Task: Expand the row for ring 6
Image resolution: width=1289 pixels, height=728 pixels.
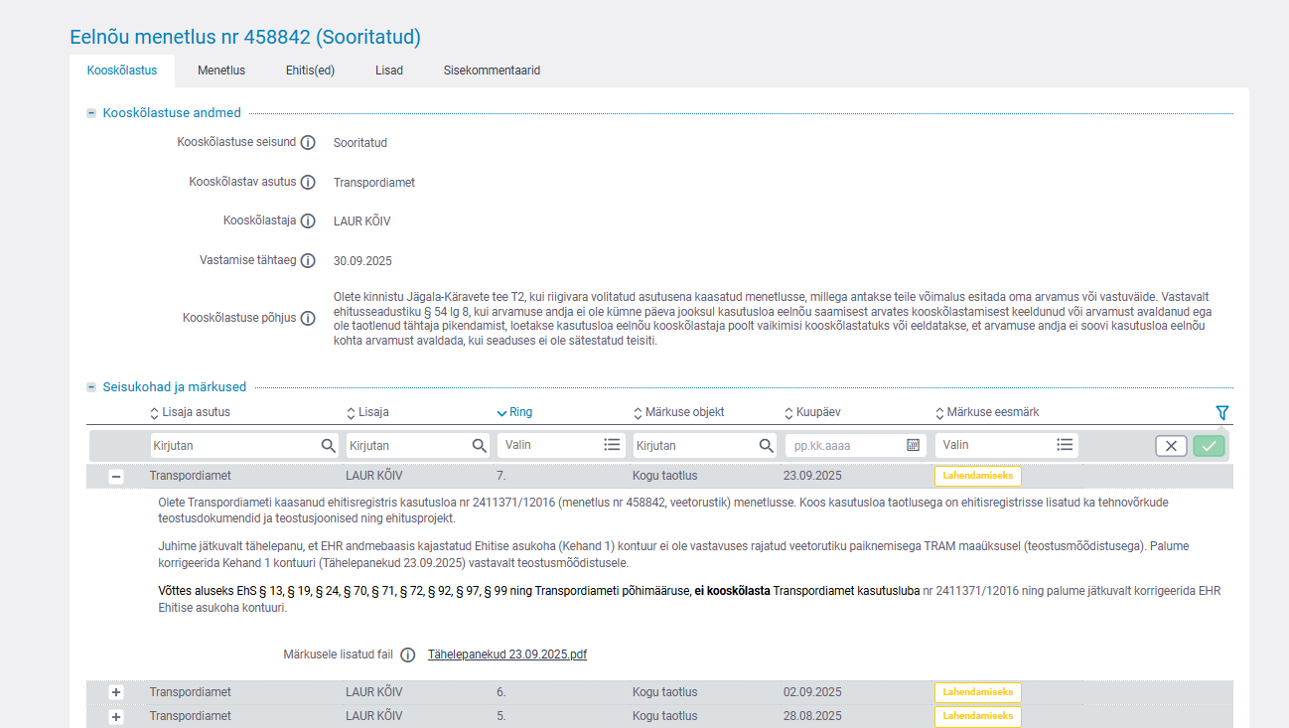Action: (x=116, y=692)
